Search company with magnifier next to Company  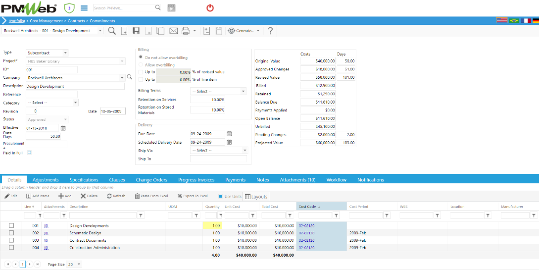(x=129, y=77)
